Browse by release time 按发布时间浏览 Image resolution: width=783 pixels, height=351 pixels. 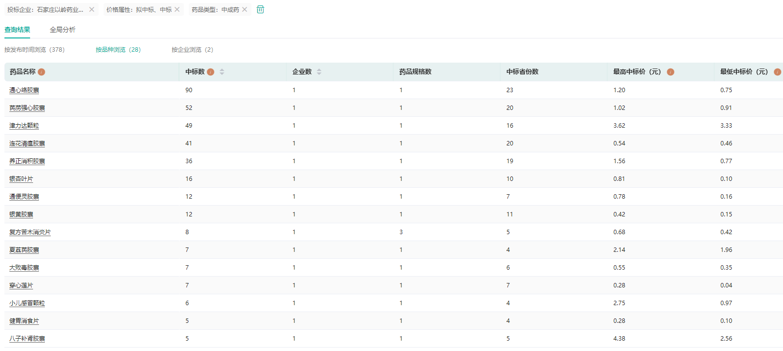[x=35, y=50]
